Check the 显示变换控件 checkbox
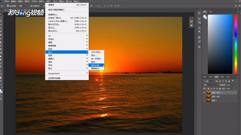The height and width of the screenshot is (135, 241). pyautogui.click(x=28, y=6)
